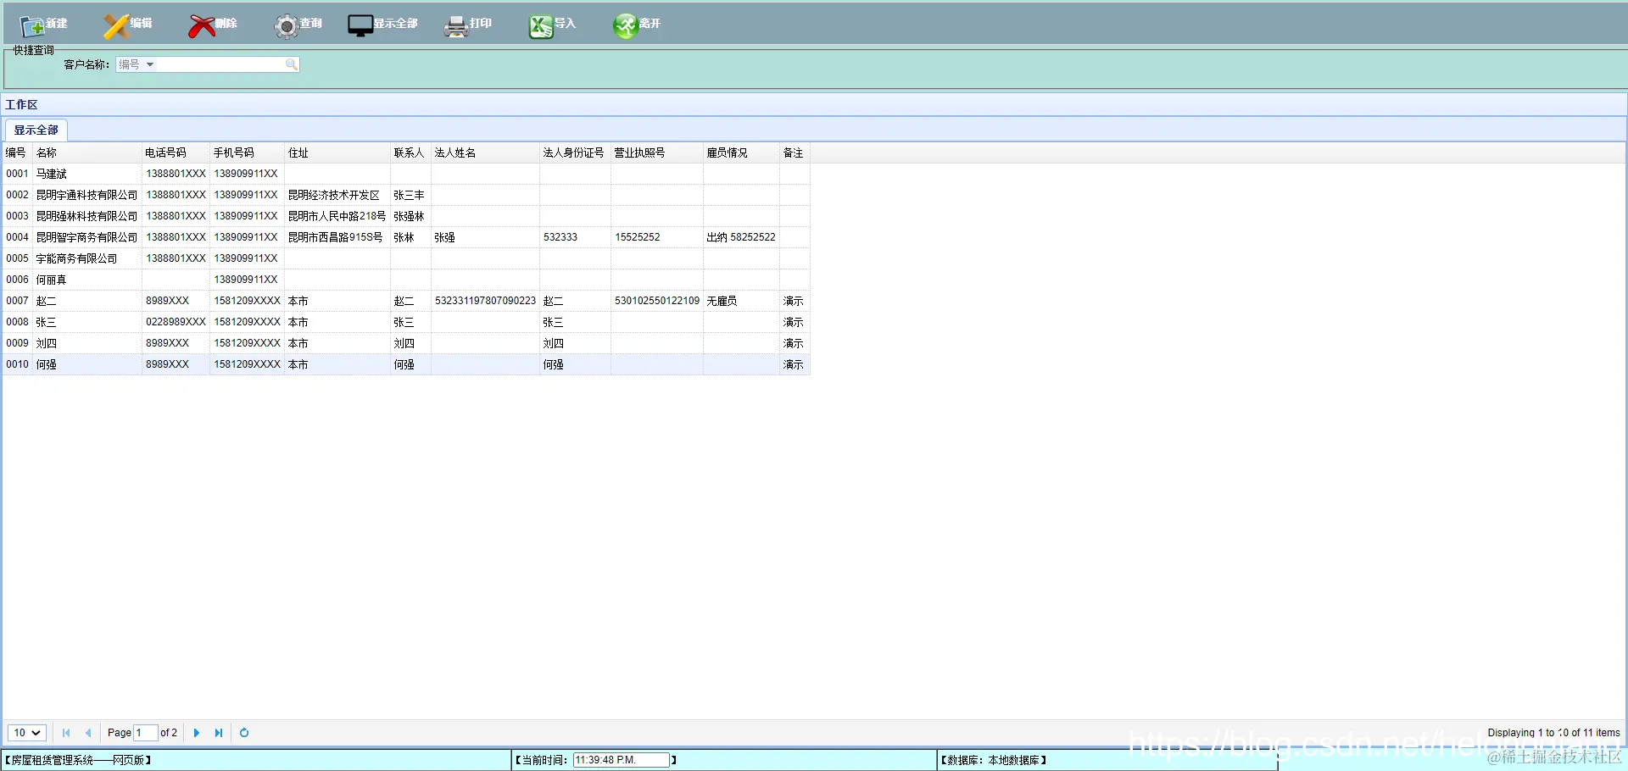Viewport: 1628px width, 771px height.
Task: Open the 查询 (Query) gear icon
Action: pos(287,26)
